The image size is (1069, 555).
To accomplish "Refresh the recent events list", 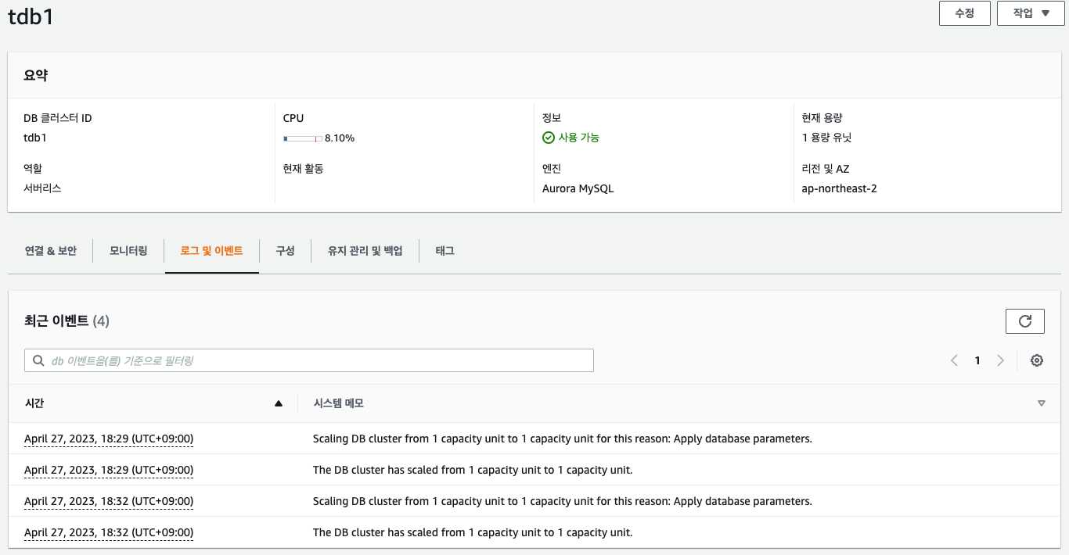I will (x=1024, y=320).
